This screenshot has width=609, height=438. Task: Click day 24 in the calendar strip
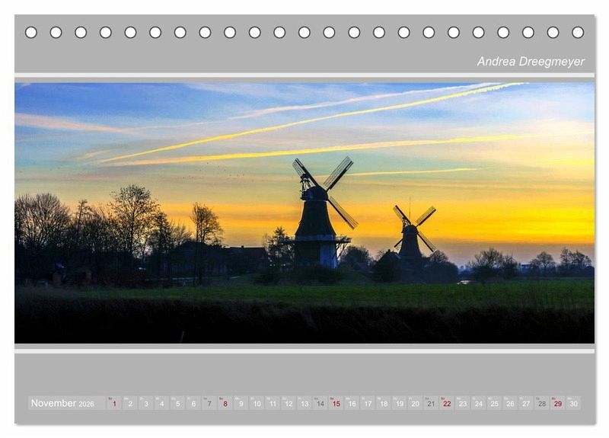(479, 403)
